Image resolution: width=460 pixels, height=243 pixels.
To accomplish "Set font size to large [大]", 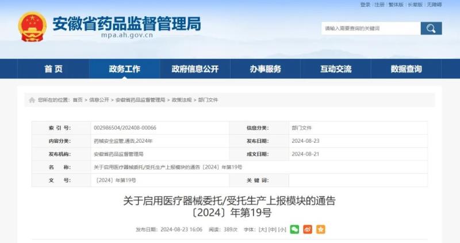I will pos(263,229).
